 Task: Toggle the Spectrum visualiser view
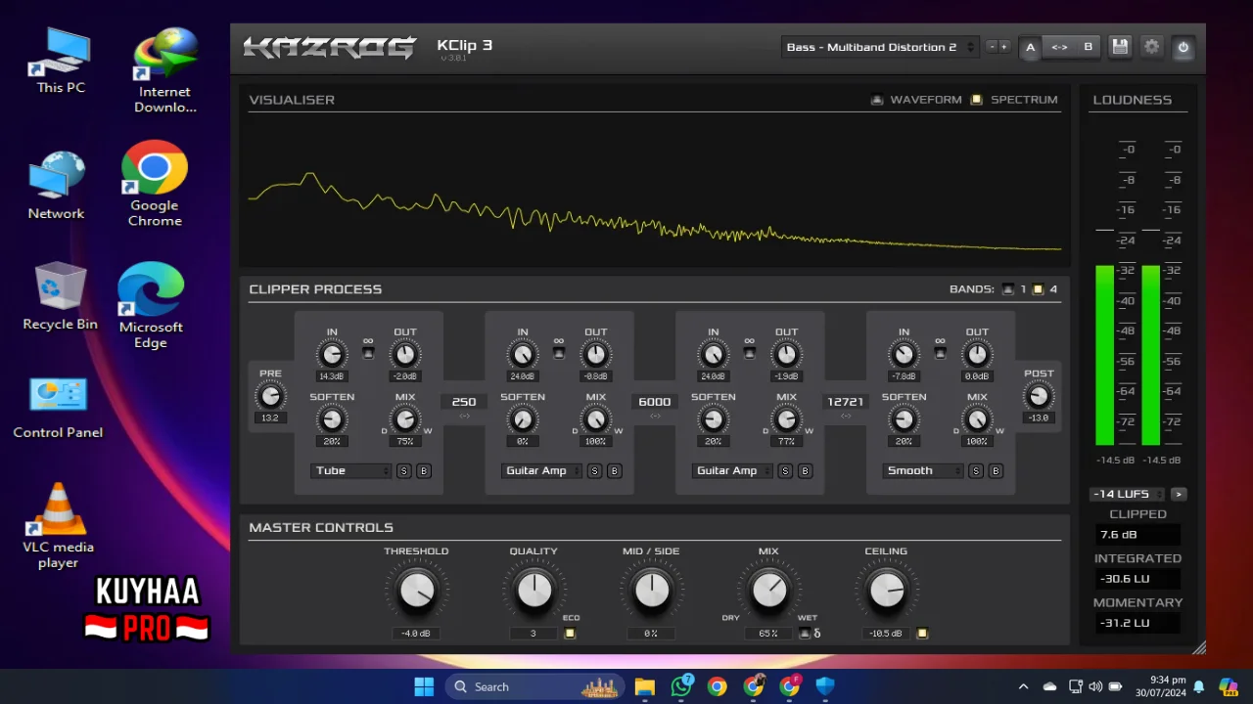click(x=976, y=100)
